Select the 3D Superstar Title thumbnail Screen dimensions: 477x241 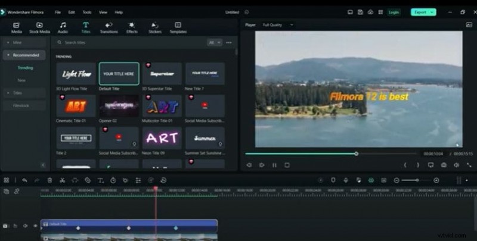click(x=162, y=74)
